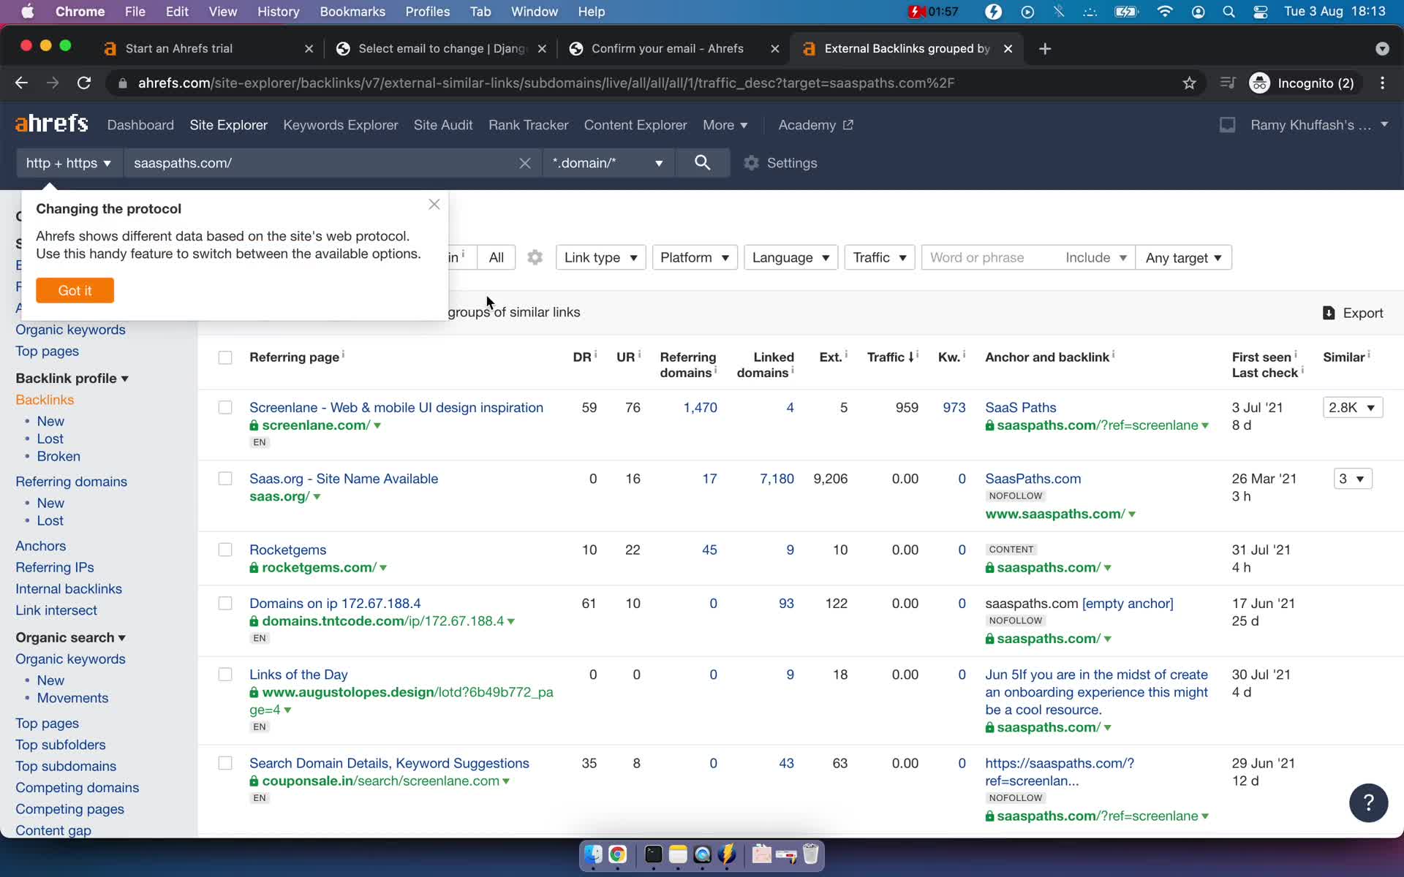Click Screenlane referring page link

[x=396, y=407]
